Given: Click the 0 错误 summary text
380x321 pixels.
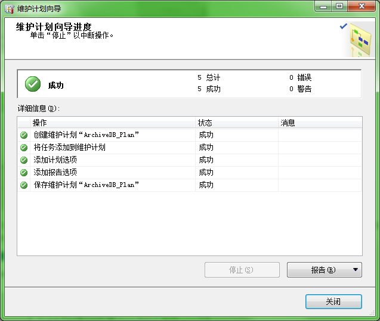Looking at the screenshot, I should point(300,77).
